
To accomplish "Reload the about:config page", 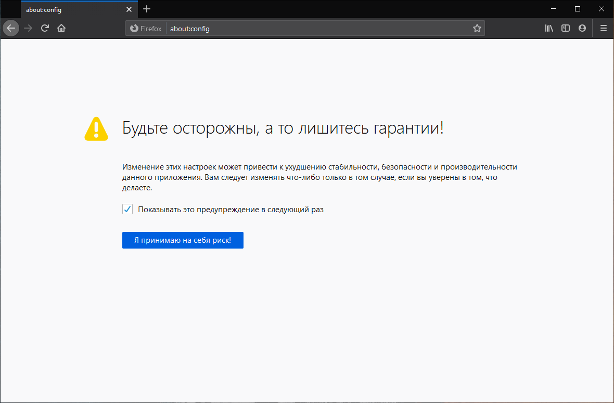I will tap(45, 28).
